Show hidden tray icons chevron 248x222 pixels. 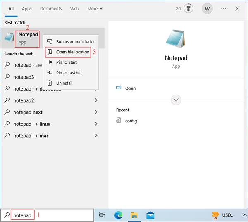tap(245, 215)
